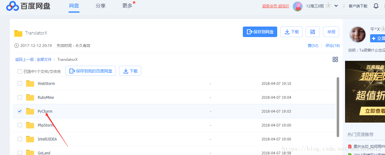The width and height of the screenshot is (385, 155).
Task: Click the RubyMine folder icon
Action: click(x=30, y=97)
